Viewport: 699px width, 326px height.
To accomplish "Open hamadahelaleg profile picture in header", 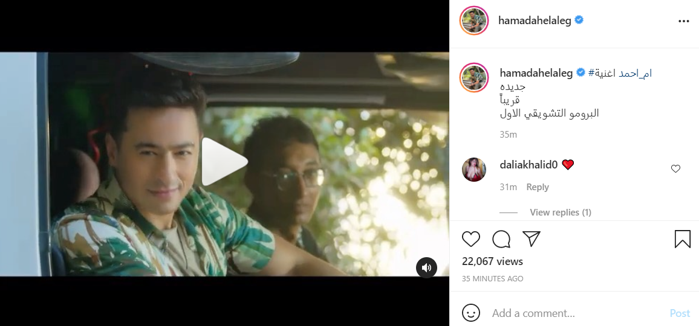I will pos(474,21).
